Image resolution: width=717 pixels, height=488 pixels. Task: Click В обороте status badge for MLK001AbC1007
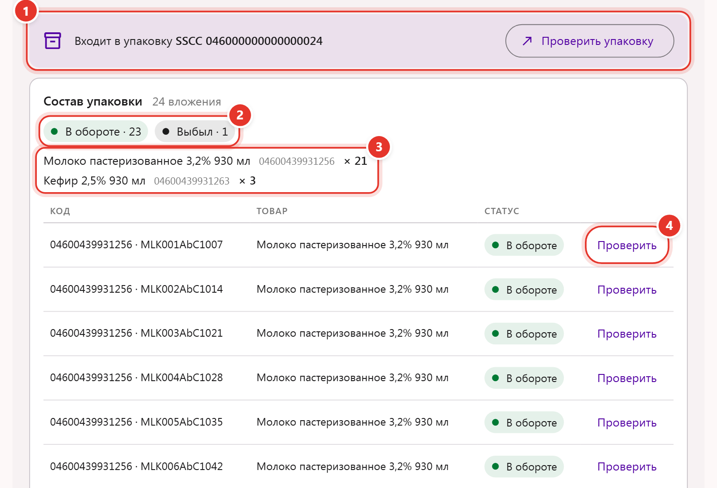click(x=524, y=245)
